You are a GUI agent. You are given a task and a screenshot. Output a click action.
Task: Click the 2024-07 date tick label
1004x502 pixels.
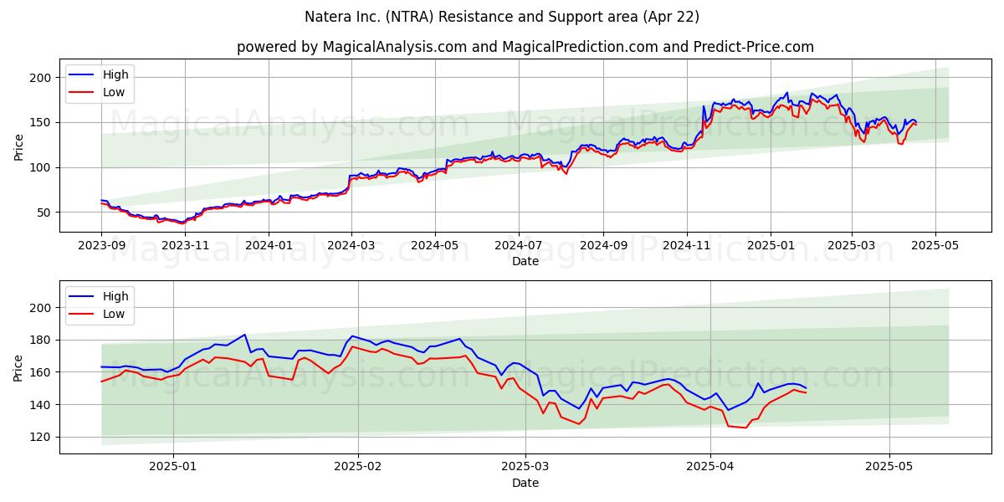pos(518,247)
